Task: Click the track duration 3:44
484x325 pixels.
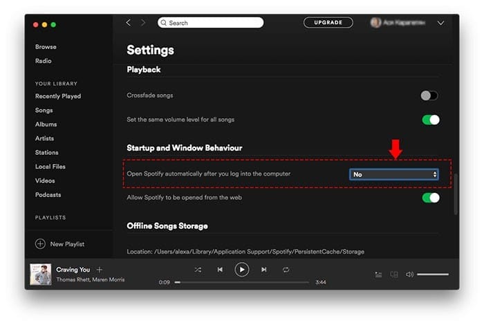Action: pyautogui.click(x=321, y=282)
